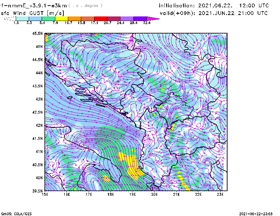Viewport: 280px width, 216px height.
Task: Click the light blue 3.3–5.4 legend swatch
Action: 35,19
